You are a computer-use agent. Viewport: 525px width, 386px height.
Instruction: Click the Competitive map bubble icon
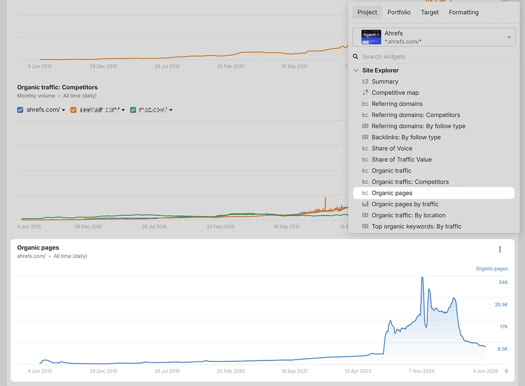click(x=365, y=93)
